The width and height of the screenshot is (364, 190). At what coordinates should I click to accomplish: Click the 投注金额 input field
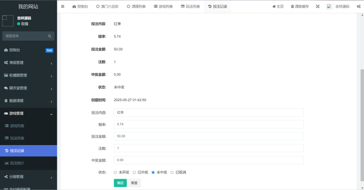tap(209, 136)
